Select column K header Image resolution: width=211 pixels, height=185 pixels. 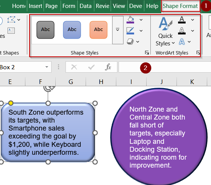192,82
